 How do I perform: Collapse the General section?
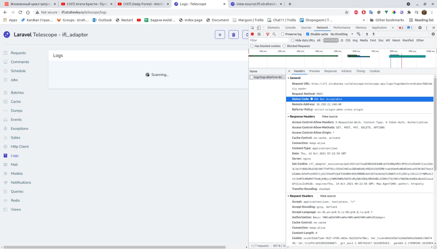pos(288,78)
